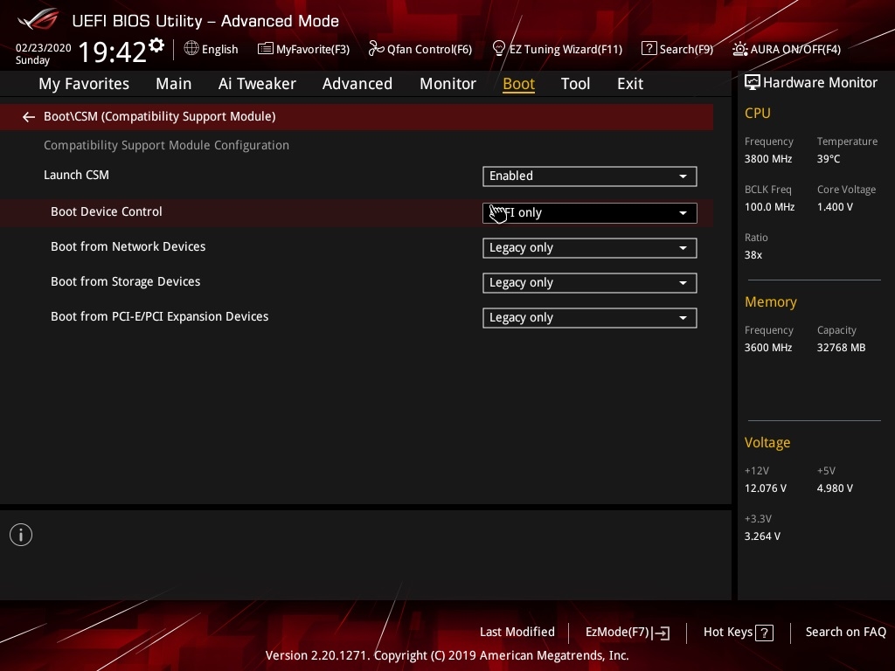Click Compatibility Support Module Configuration heading
Screen dimensions: 895x671
pos(167,146)
